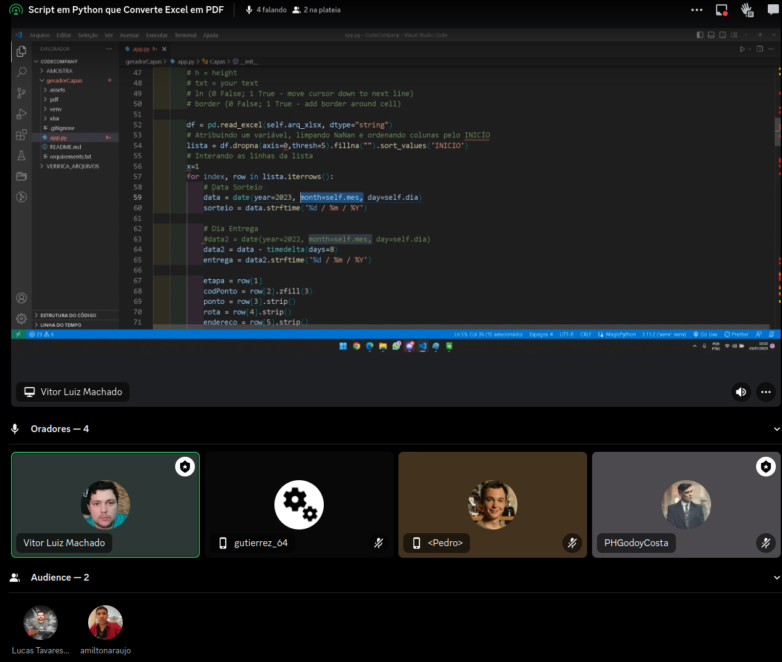Click the Search icon in VS Code sidebar
The width and height of the screenshot is (782, 662).
coord(22,72)
